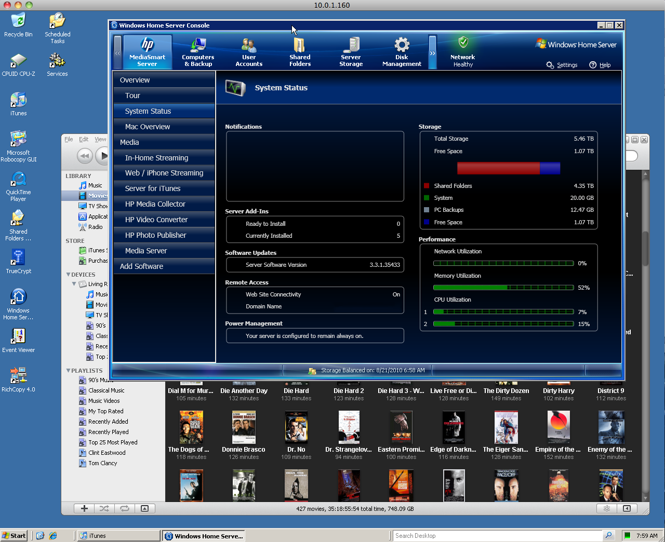Click Donnie Brasco movie poster
The height and width of the screenshot is (542, 665).
click(244, 427)
